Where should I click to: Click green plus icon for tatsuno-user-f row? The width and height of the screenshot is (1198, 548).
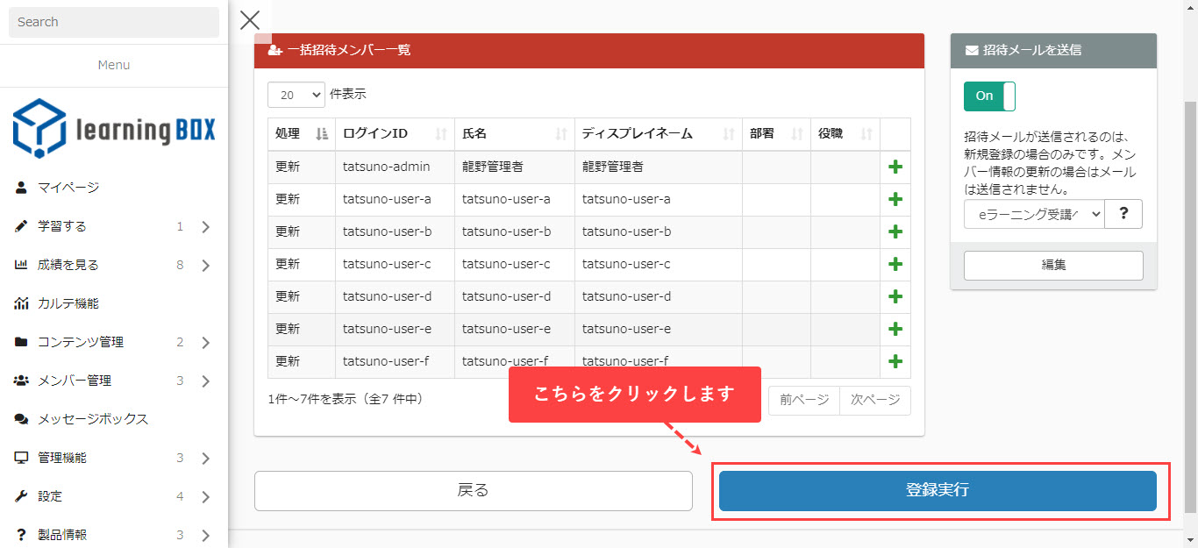895,361
